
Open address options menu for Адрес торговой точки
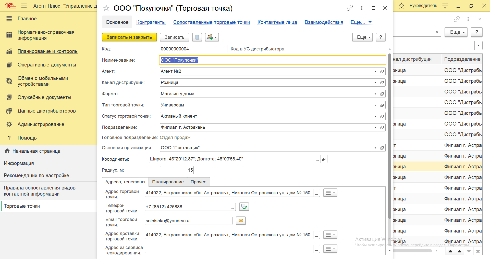coord(330,193)
